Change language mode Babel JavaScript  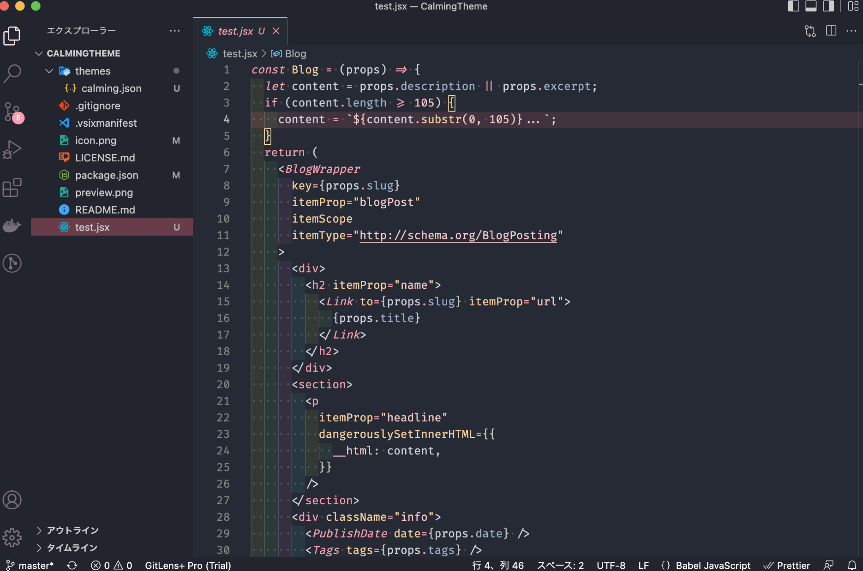click(x=713, y=565)
